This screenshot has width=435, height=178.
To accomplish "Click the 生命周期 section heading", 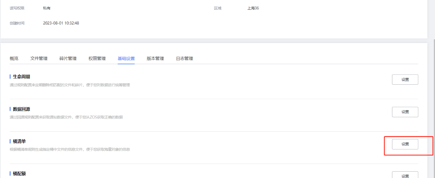I will [21, 77].
